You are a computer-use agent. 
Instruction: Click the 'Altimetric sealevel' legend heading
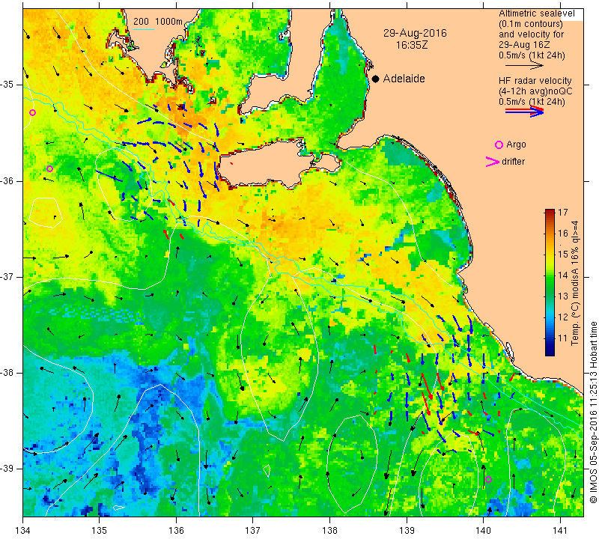coord(536,13)
